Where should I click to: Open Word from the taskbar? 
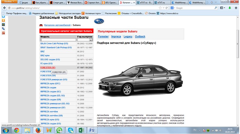92,130
